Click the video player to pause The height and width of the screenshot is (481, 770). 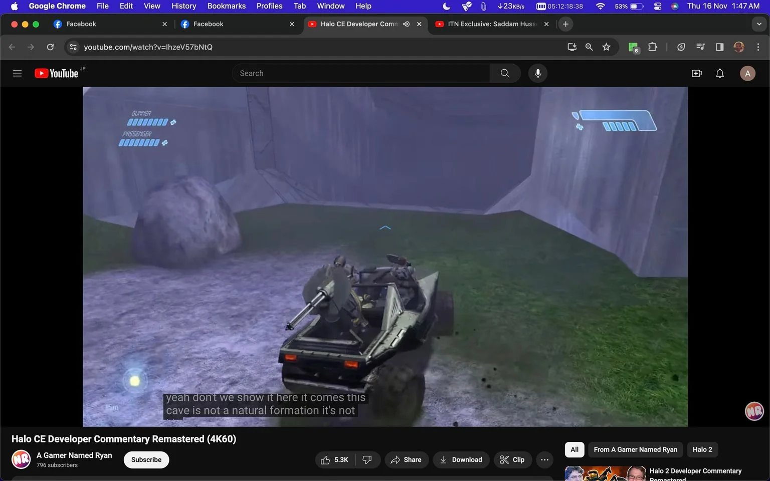(385, 257)
